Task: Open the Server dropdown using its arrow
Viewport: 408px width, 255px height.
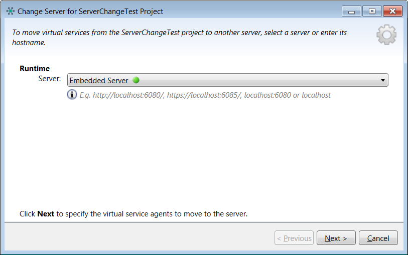Action: [x=382, y=80]
